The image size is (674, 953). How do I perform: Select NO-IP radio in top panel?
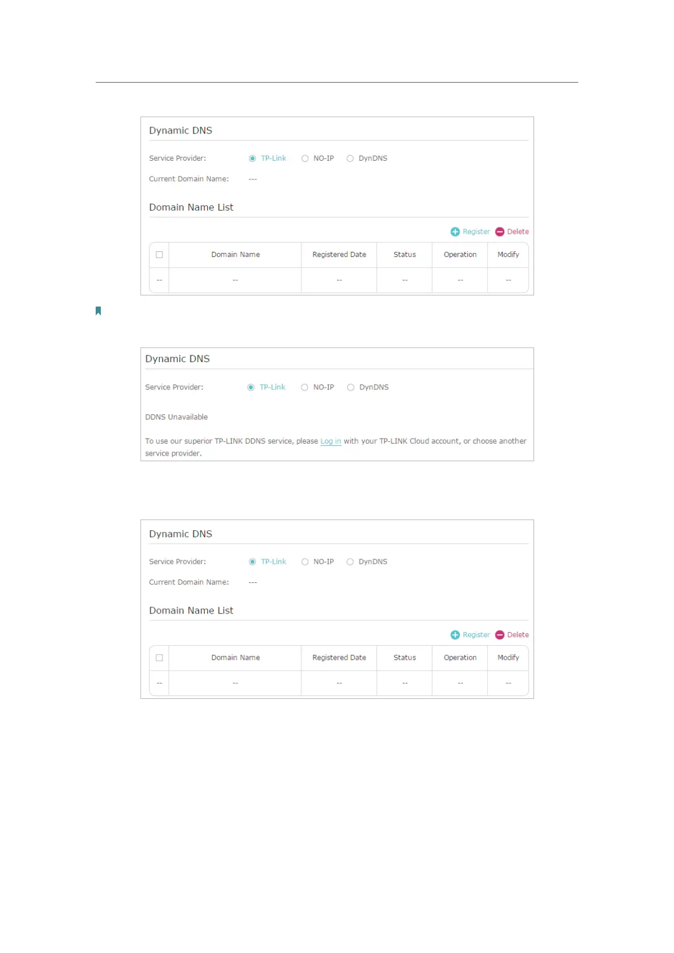click(x=305, y=158)
